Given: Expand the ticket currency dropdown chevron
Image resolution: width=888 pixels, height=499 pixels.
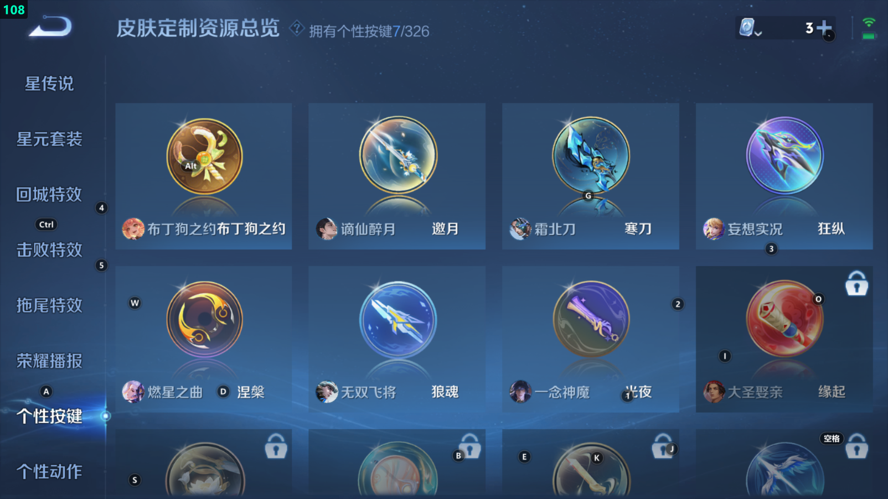Looking at the screenshot, I should tap(758, 34).
